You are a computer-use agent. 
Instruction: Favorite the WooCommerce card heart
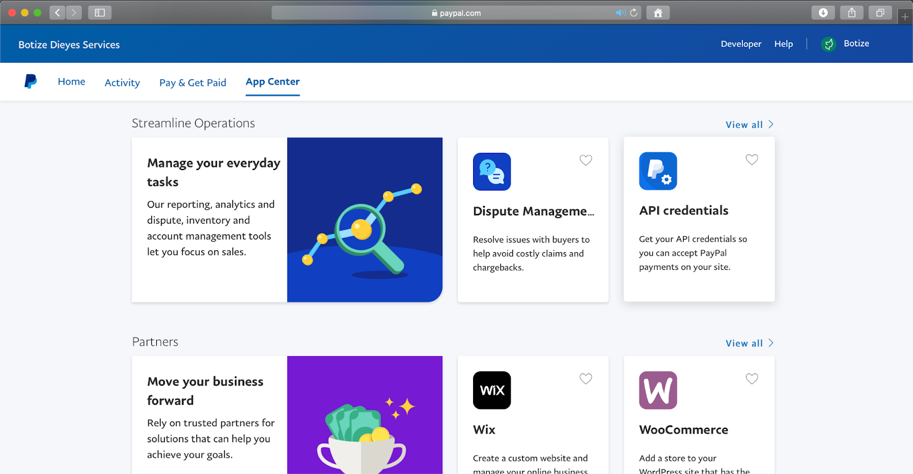[x=752, y=379]
